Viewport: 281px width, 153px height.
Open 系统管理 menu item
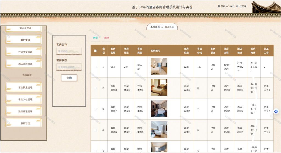(x=24, y=123)
